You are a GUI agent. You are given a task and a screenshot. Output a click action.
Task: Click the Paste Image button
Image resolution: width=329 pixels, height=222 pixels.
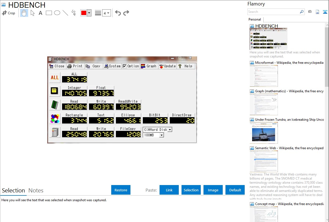(x=213, y=190)
